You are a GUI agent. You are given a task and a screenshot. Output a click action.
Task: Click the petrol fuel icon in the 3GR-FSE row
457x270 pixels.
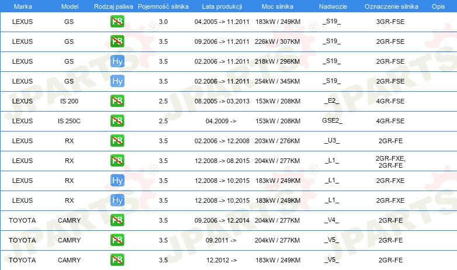tap(117, 22)
